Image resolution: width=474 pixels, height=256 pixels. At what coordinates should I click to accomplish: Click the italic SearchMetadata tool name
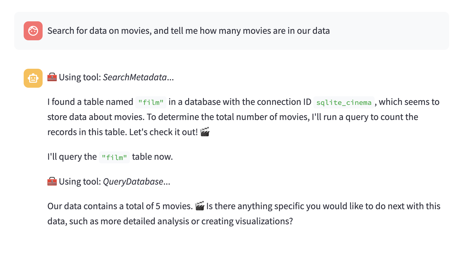click(135, 77)
